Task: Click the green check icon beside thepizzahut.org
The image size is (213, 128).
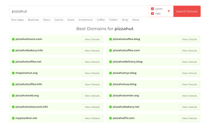Action: click(13, 73)
